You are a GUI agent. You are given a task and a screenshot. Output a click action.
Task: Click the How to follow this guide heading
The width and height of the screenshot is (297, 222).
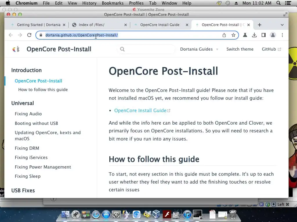tap(154, 159)
